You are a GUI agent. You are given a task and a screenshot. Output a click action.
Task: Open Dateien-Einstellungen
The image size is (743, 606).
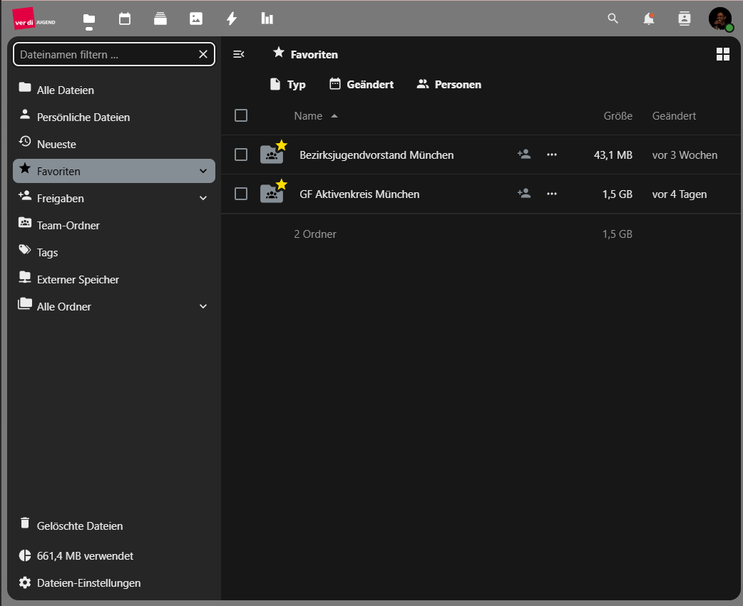113,583
